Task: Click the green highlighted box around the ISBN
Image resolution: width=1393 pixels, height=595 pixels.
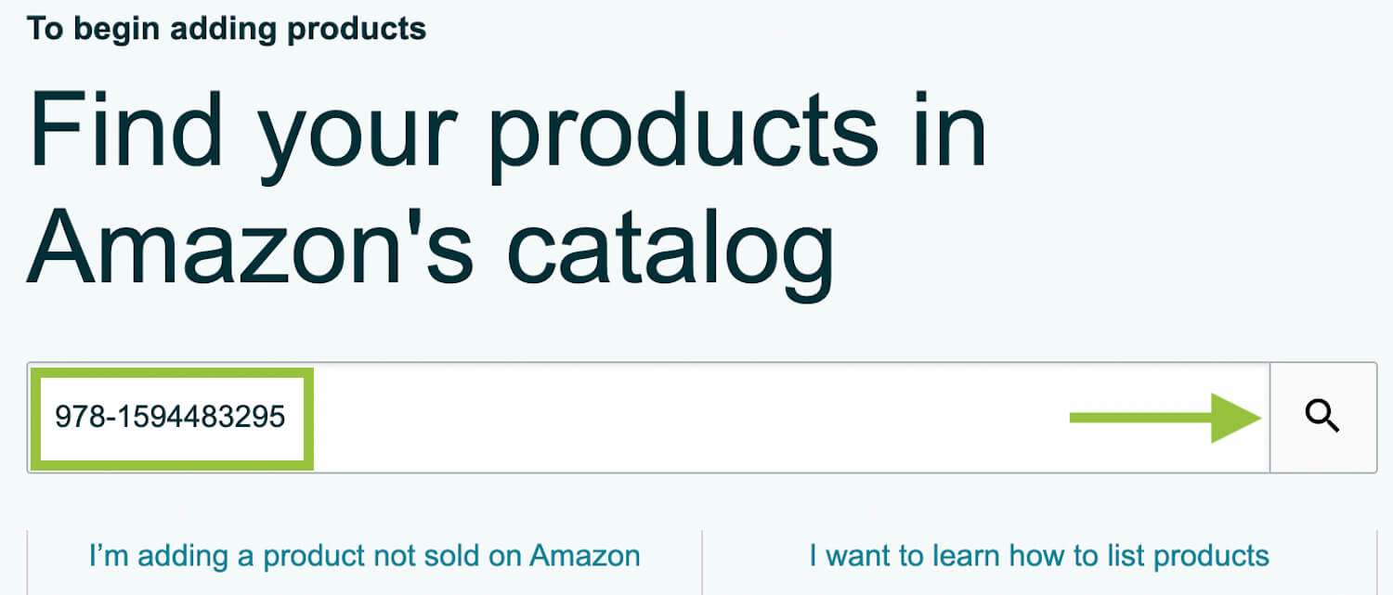Action: (172, 418)
